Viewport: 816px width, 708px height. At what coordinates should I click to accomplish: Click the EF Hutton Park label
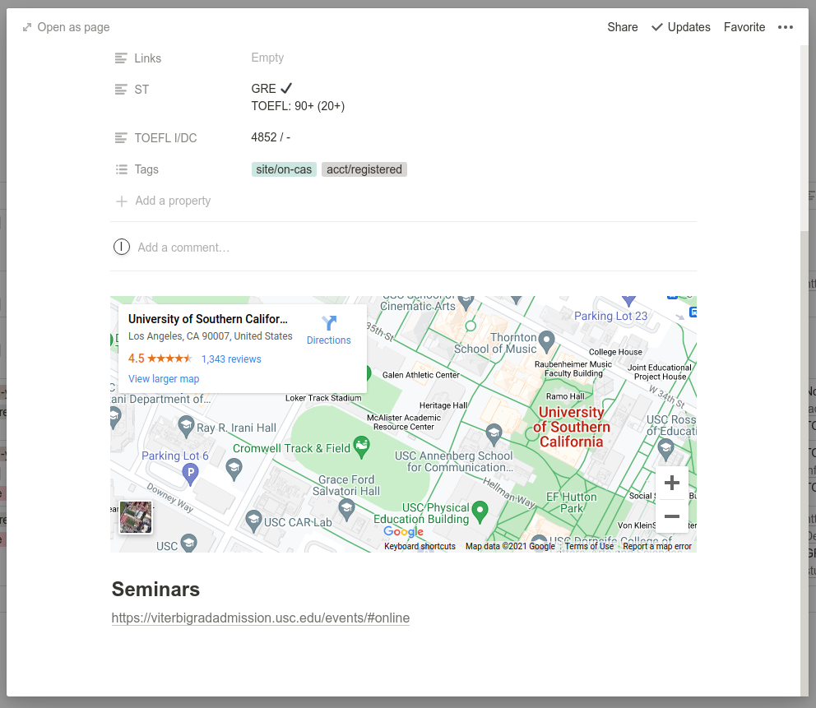572,502
